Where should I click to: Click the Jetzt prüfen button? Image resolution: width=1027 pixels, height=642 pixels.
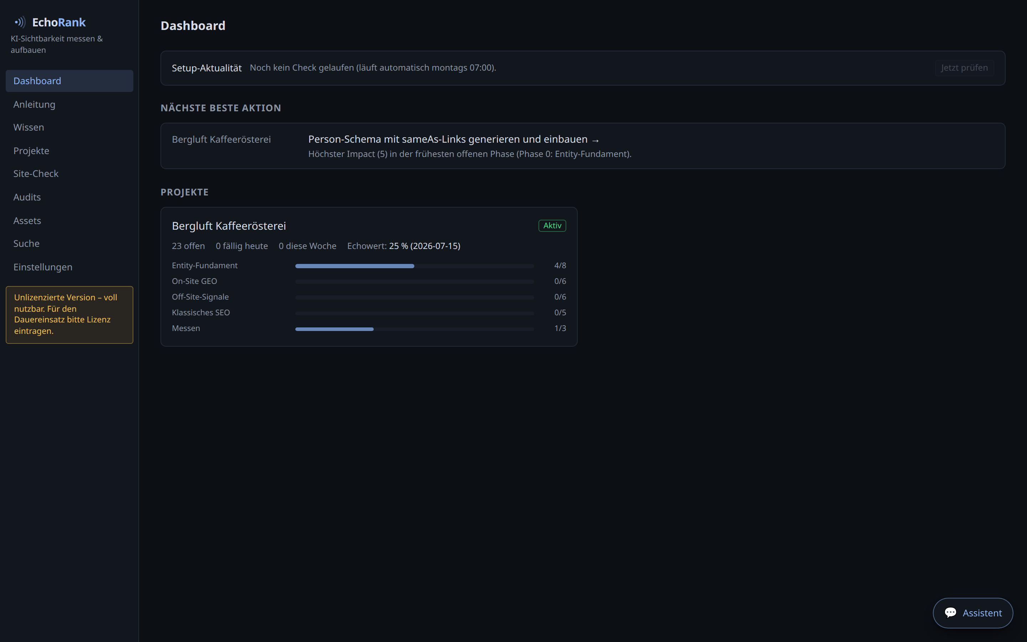tap(964, 68)
